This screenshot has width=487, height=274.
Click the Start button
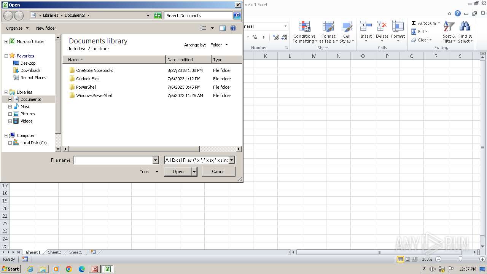pyautogui.click(x=11, y=269)
